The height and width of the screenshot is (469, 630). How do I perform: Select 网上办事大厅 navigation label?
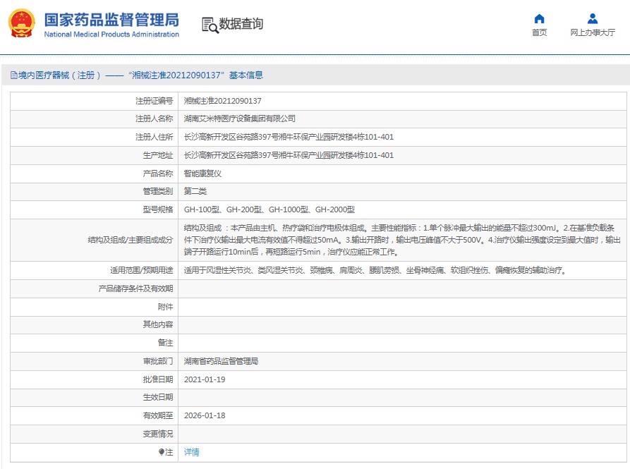tap(592, 32)
